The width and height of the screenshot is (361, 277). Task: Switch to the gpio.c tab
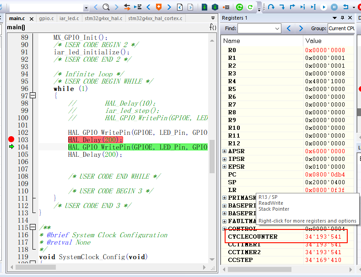coord(46,18)
